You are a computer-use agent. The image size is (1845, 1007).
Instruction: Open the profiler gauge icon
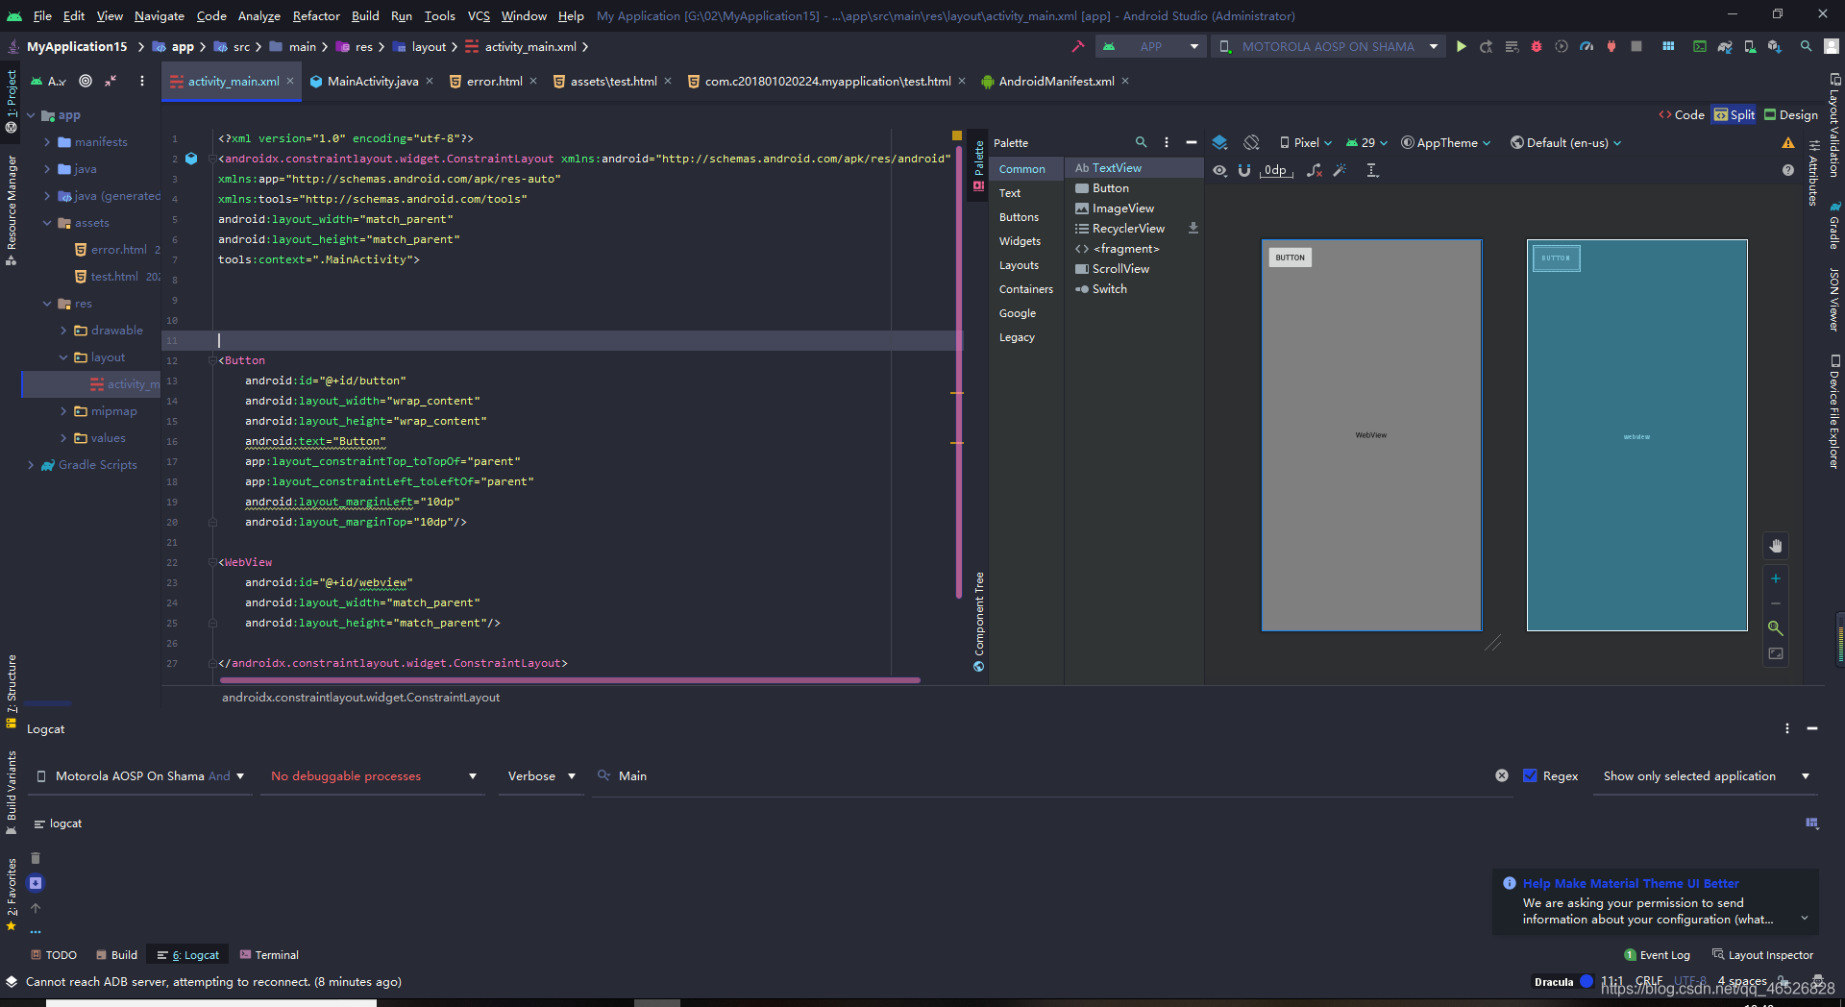[1587, 46]
